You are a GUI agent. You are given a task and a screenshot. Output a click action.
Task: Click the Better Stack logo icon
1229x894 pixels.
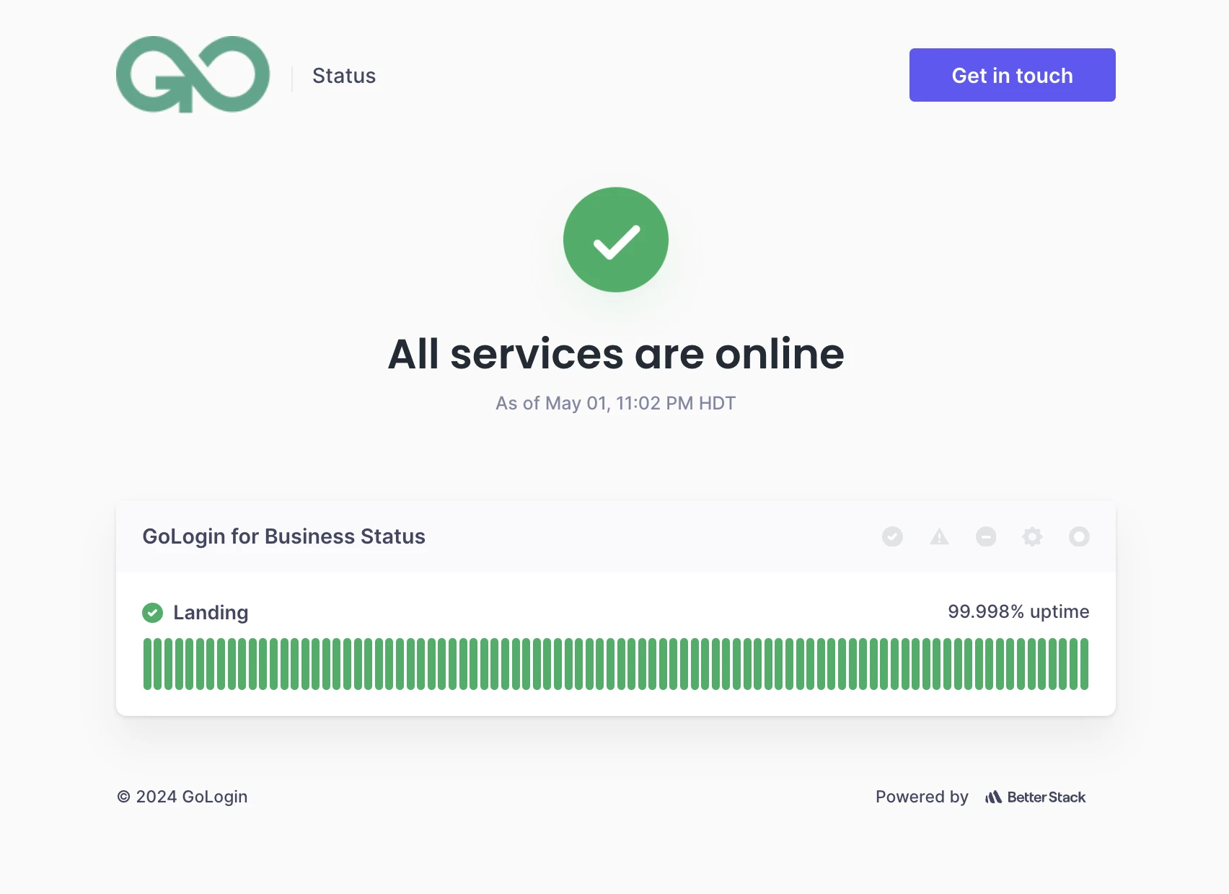pos(993,797)
